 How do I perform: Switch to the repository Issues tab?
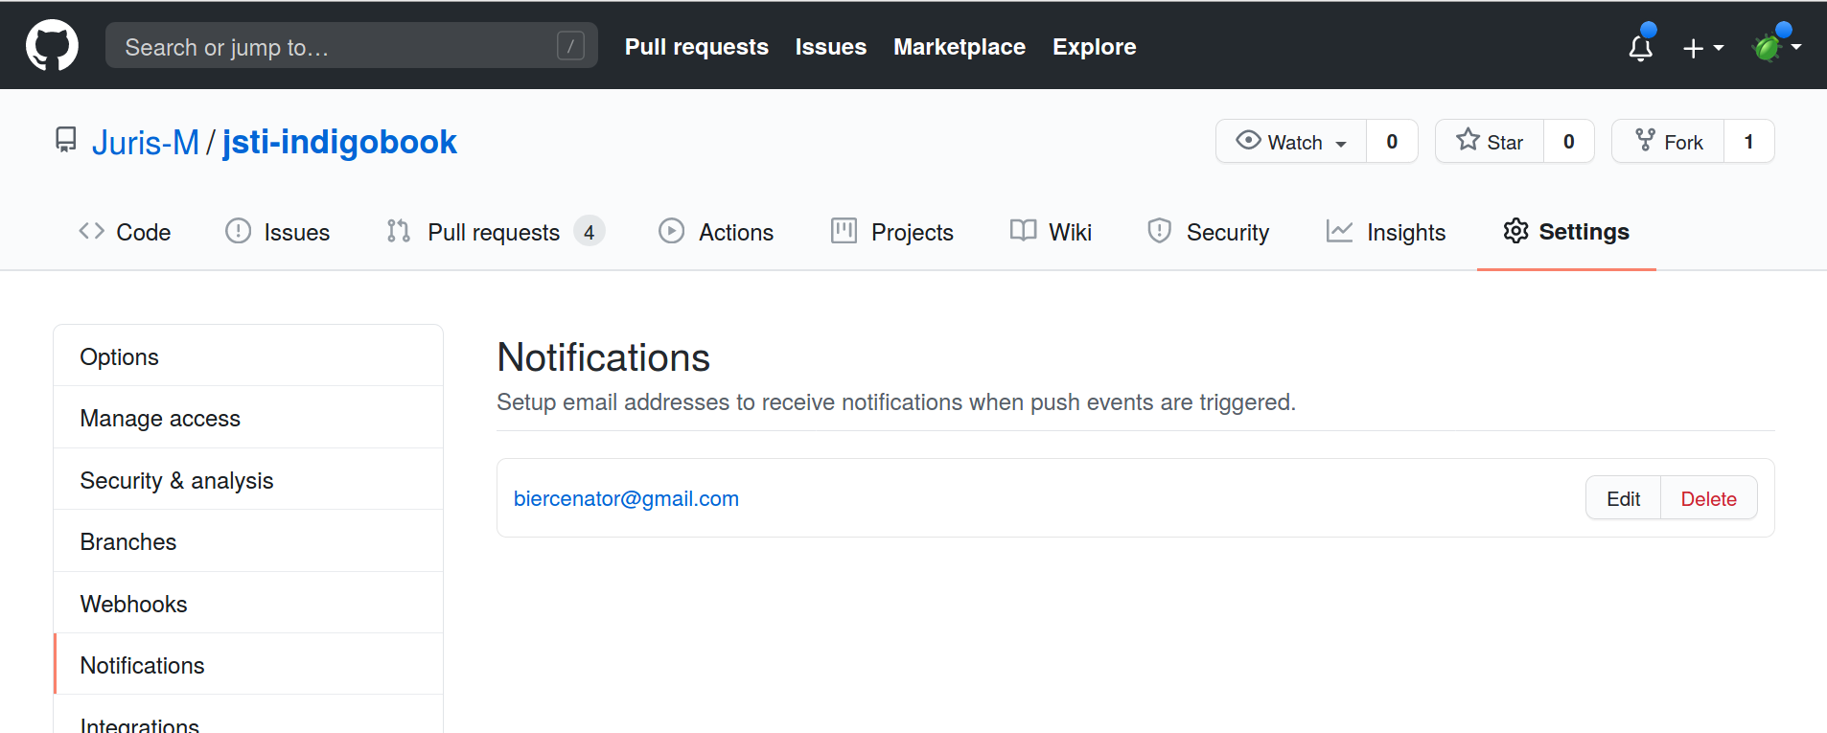tap(277, 232)
